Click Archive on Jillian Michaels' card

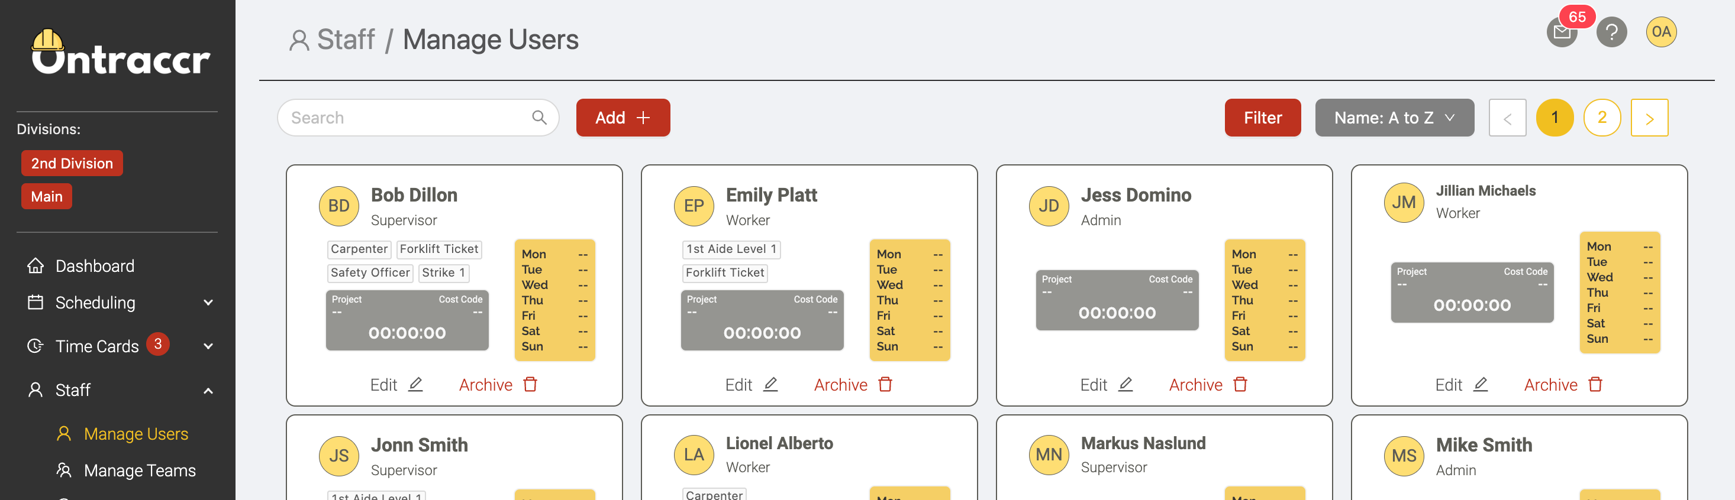tap(1563, 384)
